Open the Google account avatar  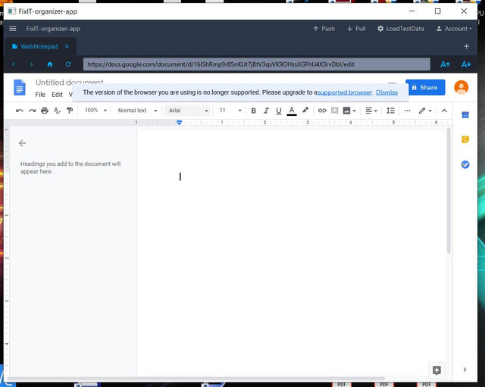tap(462, 88)
